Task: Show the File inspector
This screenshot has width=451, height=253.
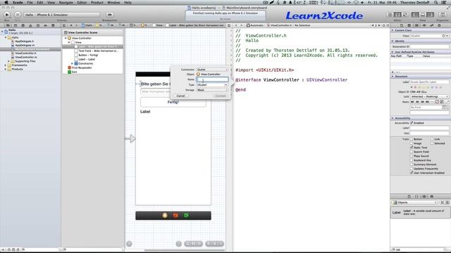Action: coord(402,25)
